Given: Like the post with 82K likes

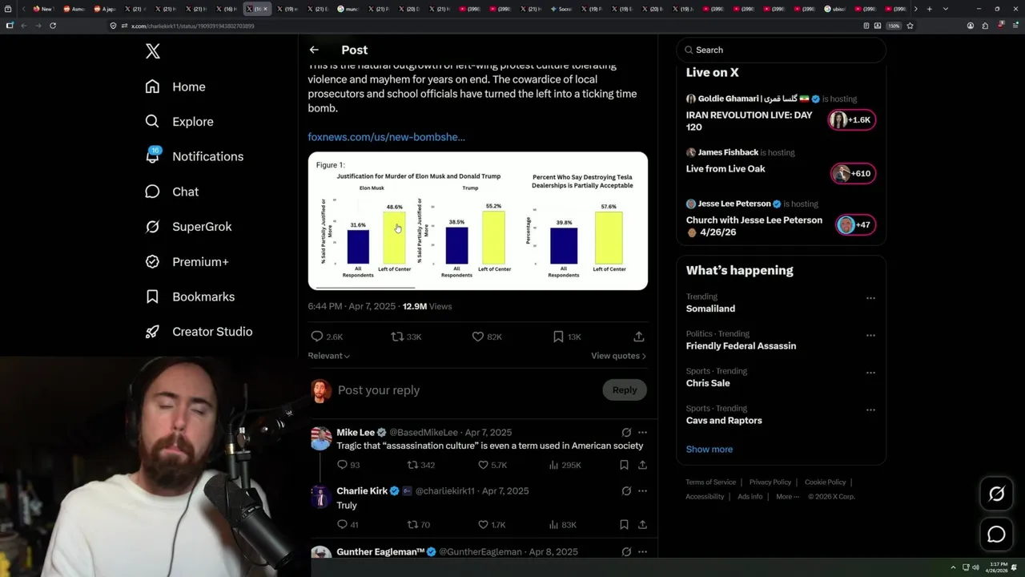Looking at the screenshot, I should [487, 337].
